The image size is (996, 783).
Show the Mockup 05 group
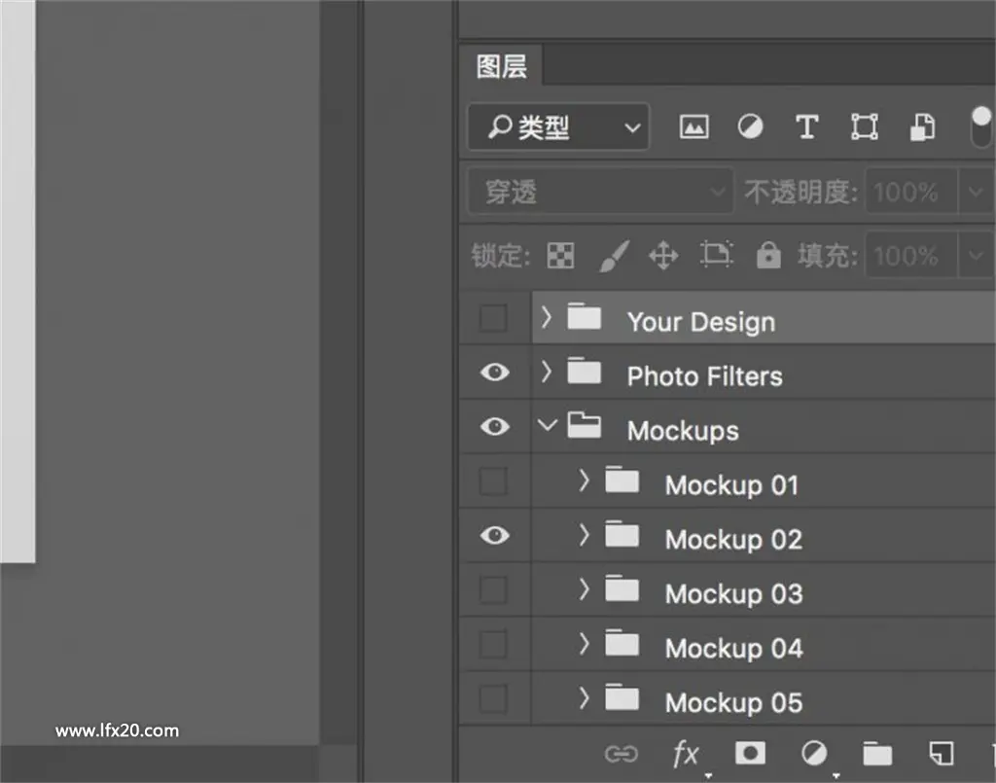pyautogui.click(x=493, y=698)
